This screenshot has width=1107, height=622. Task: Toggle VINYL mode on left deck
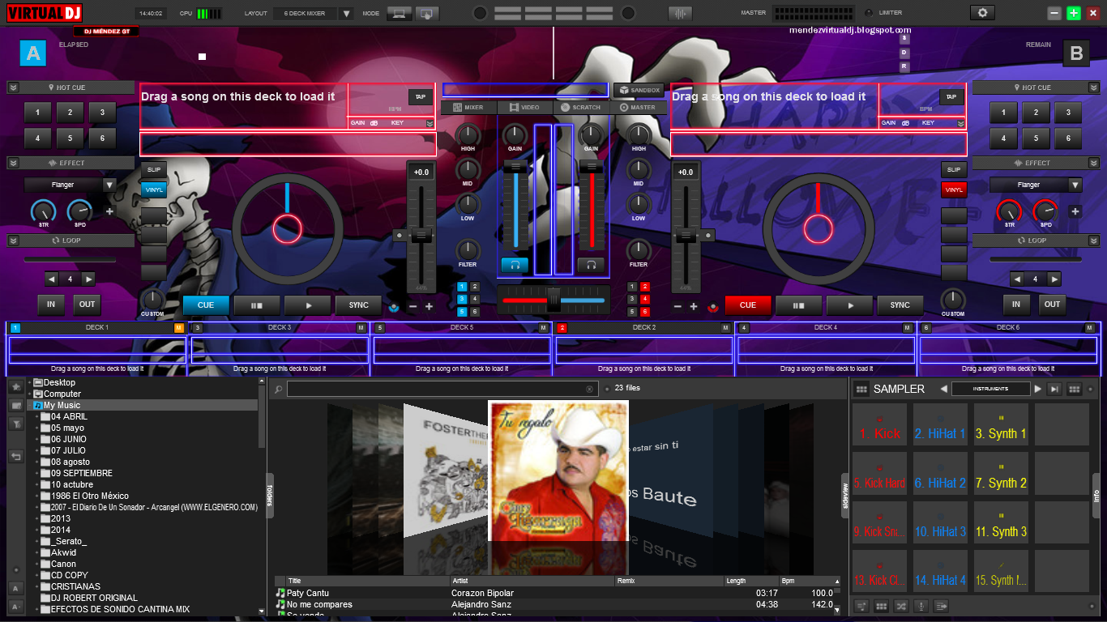[x=154, y=190]
